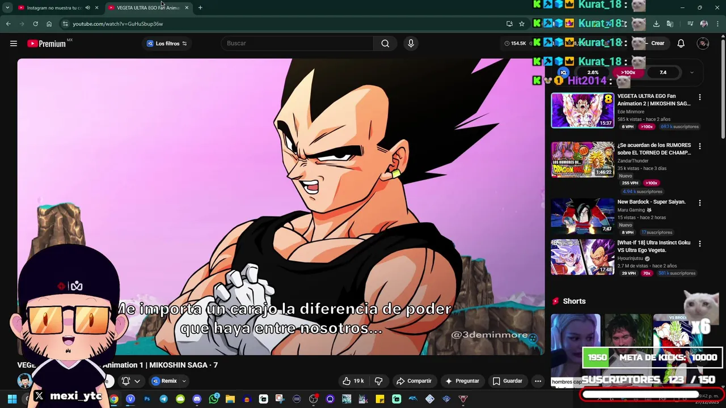Click the Google Translate extension icon
This screenshot has width=726, height=408.
pos(670,24)
